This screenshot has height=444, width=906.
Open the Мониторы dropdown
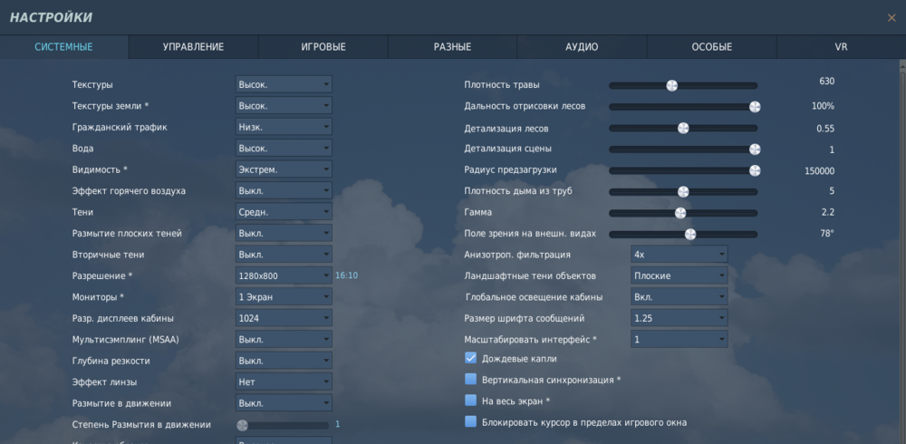pos(284,297)
